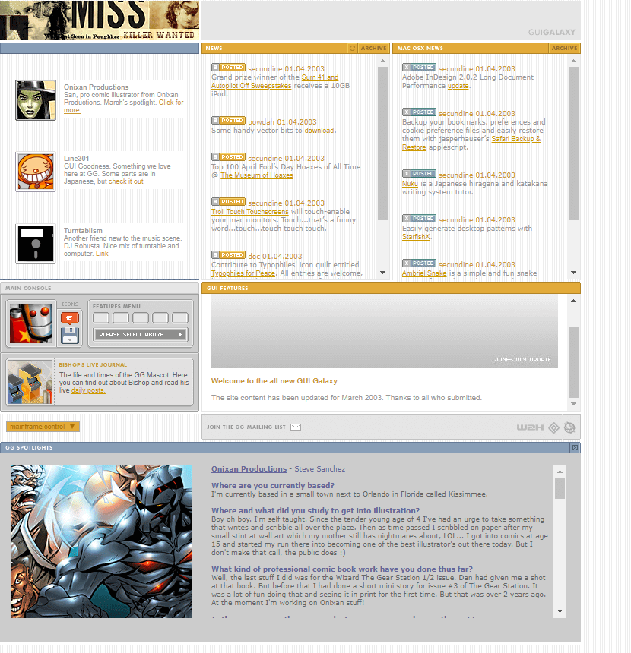
Task: Open the 'StarfishX' link
Action: click(x=416, y=237)
